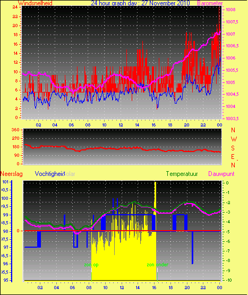Click the Vochtigheid label

point(50,174)
